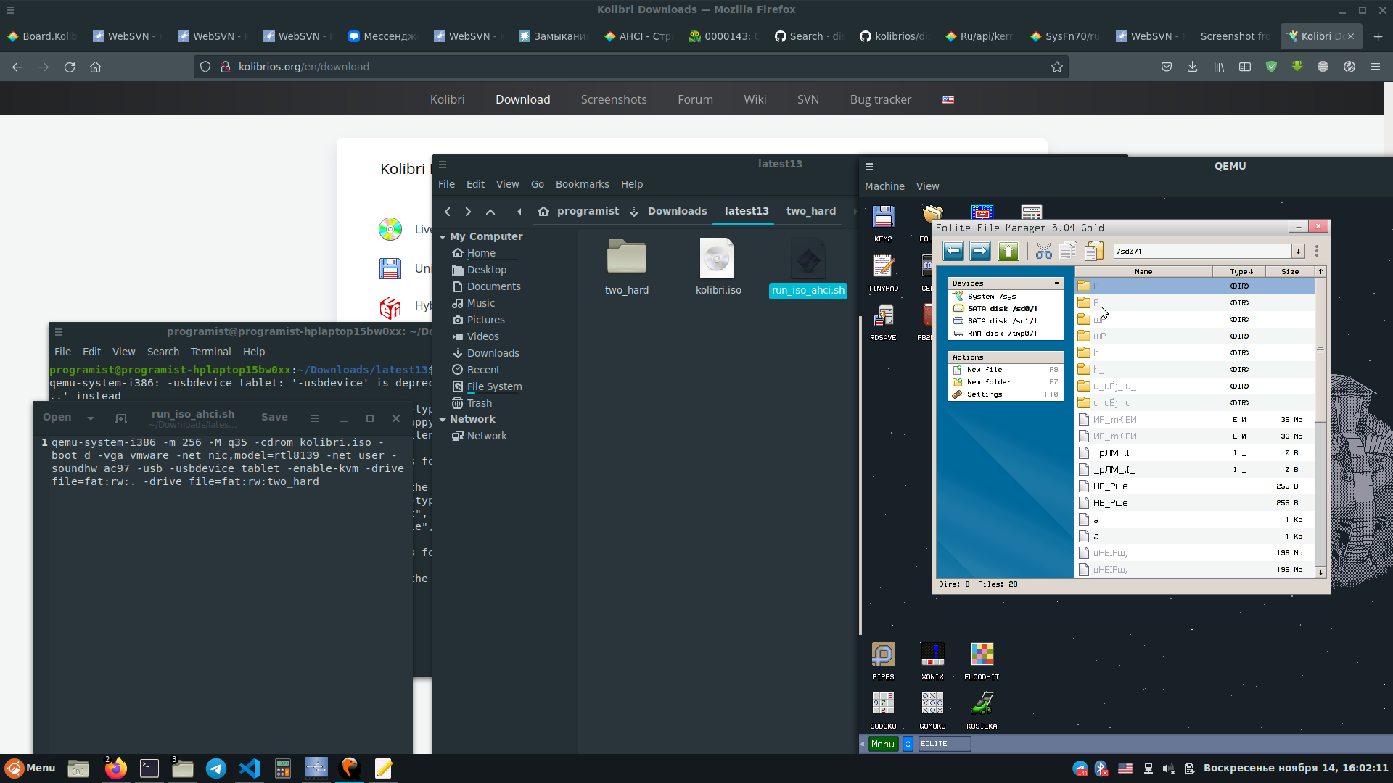Switch to the two_hard path tab
The height and width of the screenshot is (783, 1393).
pos(810,211)
